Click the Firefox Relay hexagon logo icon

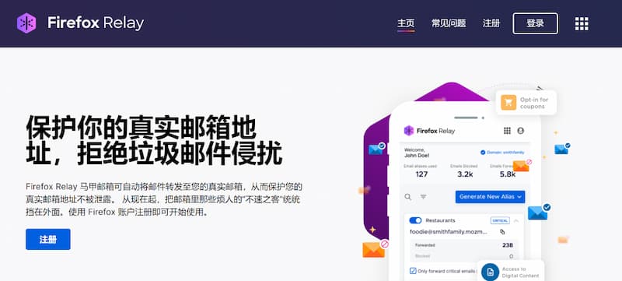(x=26, y=23)
